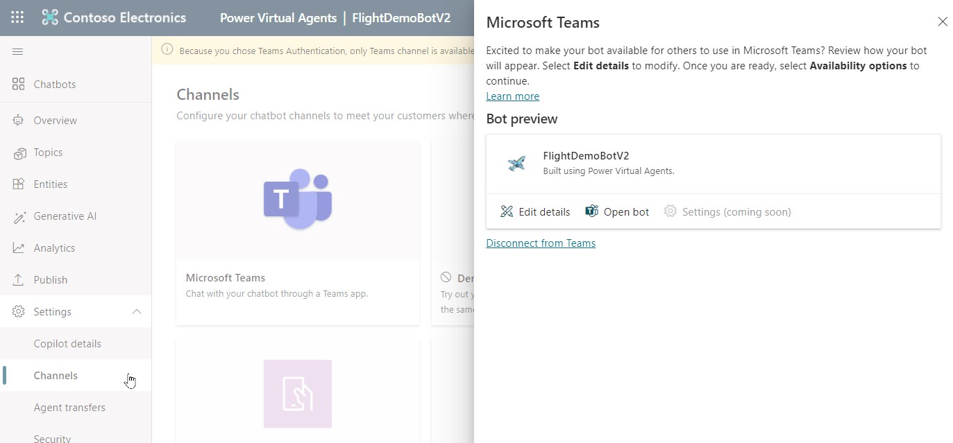
Task: Click the Topics icon in sidebar
Action: click(19, 153)
